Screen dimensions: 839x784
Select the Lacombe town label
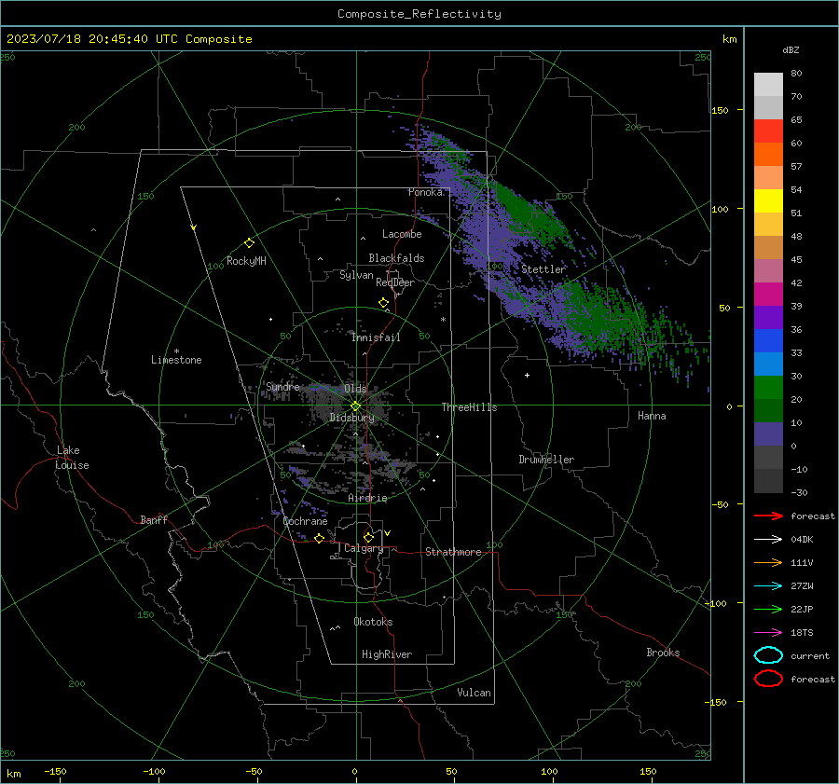pyautogui.click(x=402, y=234)
